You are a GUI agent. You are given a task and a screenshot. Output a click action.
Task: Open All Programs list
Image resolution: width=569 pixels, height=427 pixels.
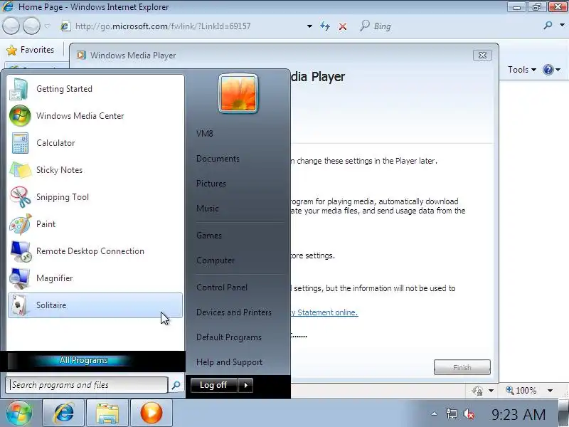(x=84, y=360)
